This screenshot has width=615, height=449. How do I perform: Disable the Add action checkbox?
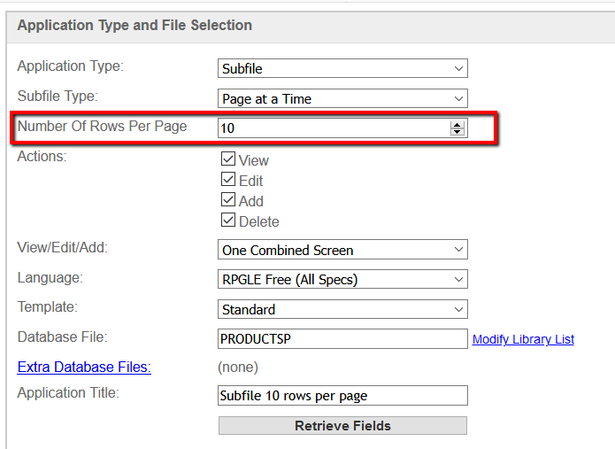click(x=228, y=200)
